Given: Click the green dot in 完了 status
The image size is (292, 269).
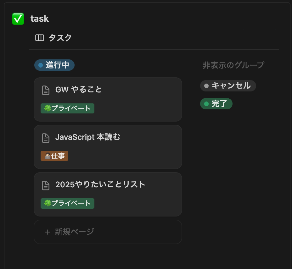Looking at the screenshot, I should click(x=206, y=104).
